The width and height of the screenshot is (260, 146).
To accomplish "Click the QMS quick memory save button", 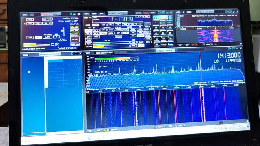I will coord(89,37).
